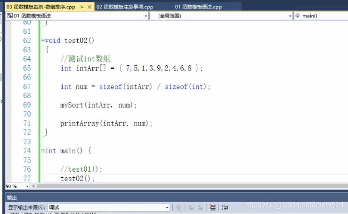Pin the 03 函数模板案例-数组排序.cpp tab
The width and height of the screenshot is (348, 214).
coord(82,7)
